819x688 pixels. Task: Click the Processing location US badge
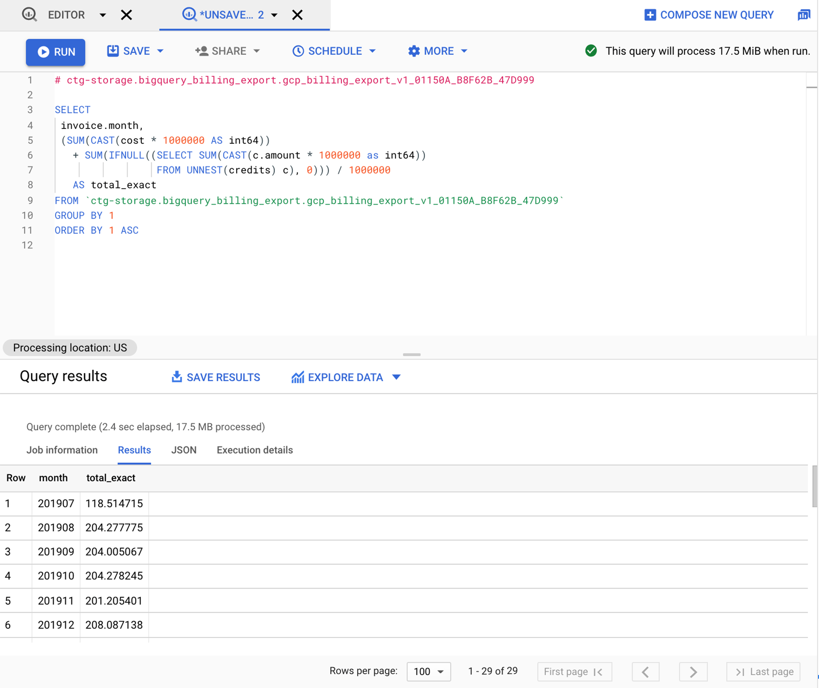click(70, 348)
